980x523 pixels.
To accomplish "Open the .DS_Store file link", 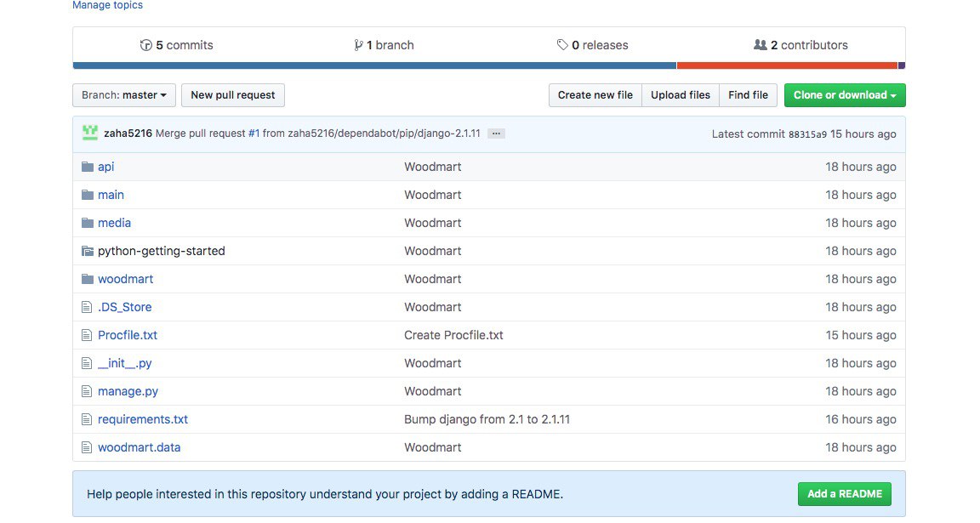I will pyautogui.click(x=125, y=308).
